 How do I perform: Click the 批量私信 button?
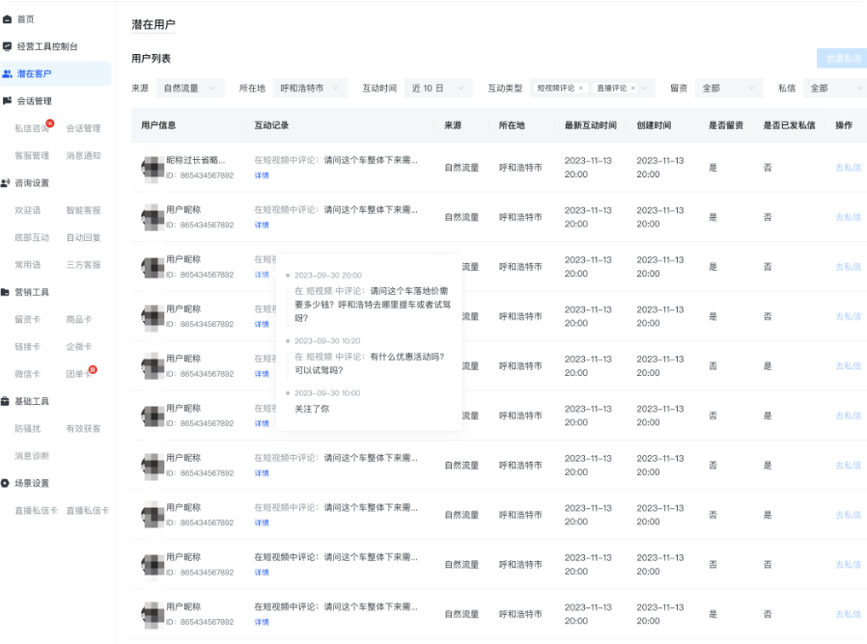coord(842,58)
